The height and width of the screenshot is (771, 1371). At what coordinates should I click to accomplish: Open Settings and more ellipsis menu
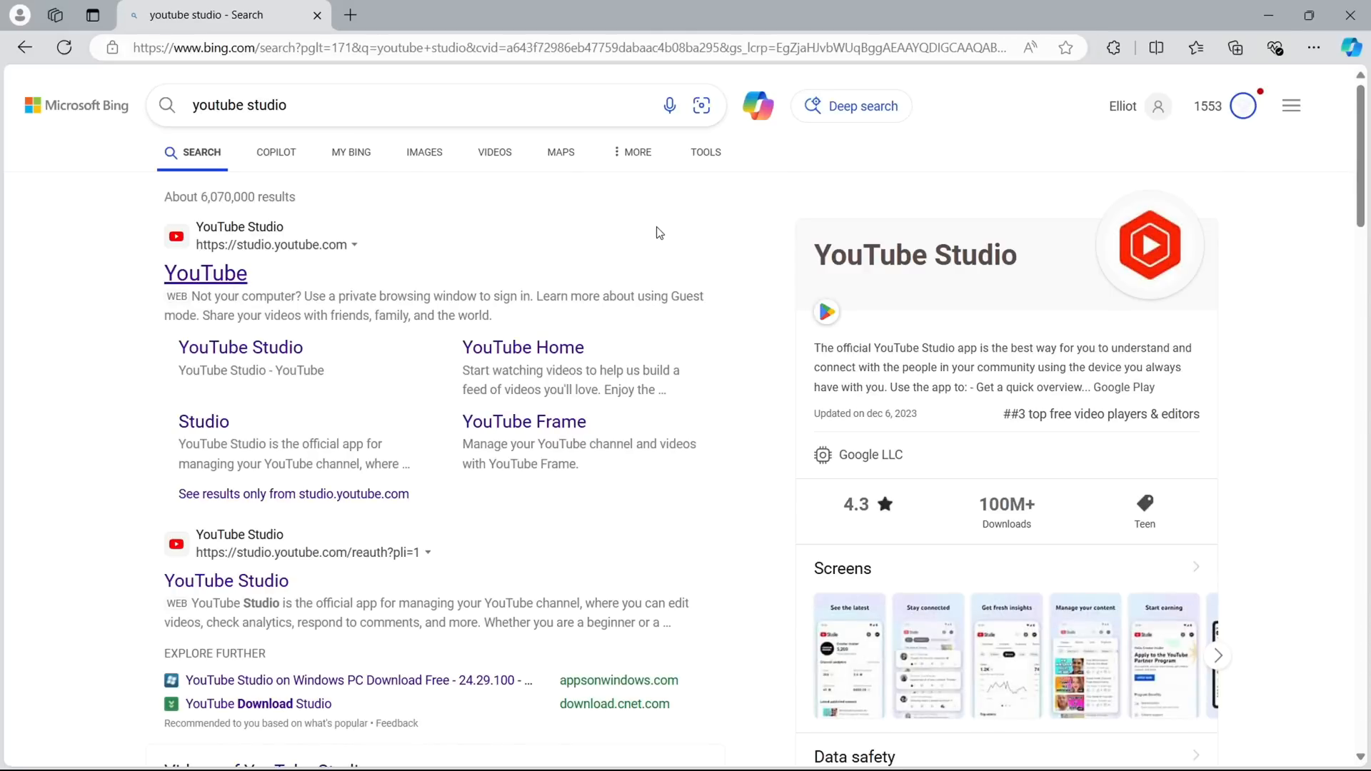(x=1314, y=48)
